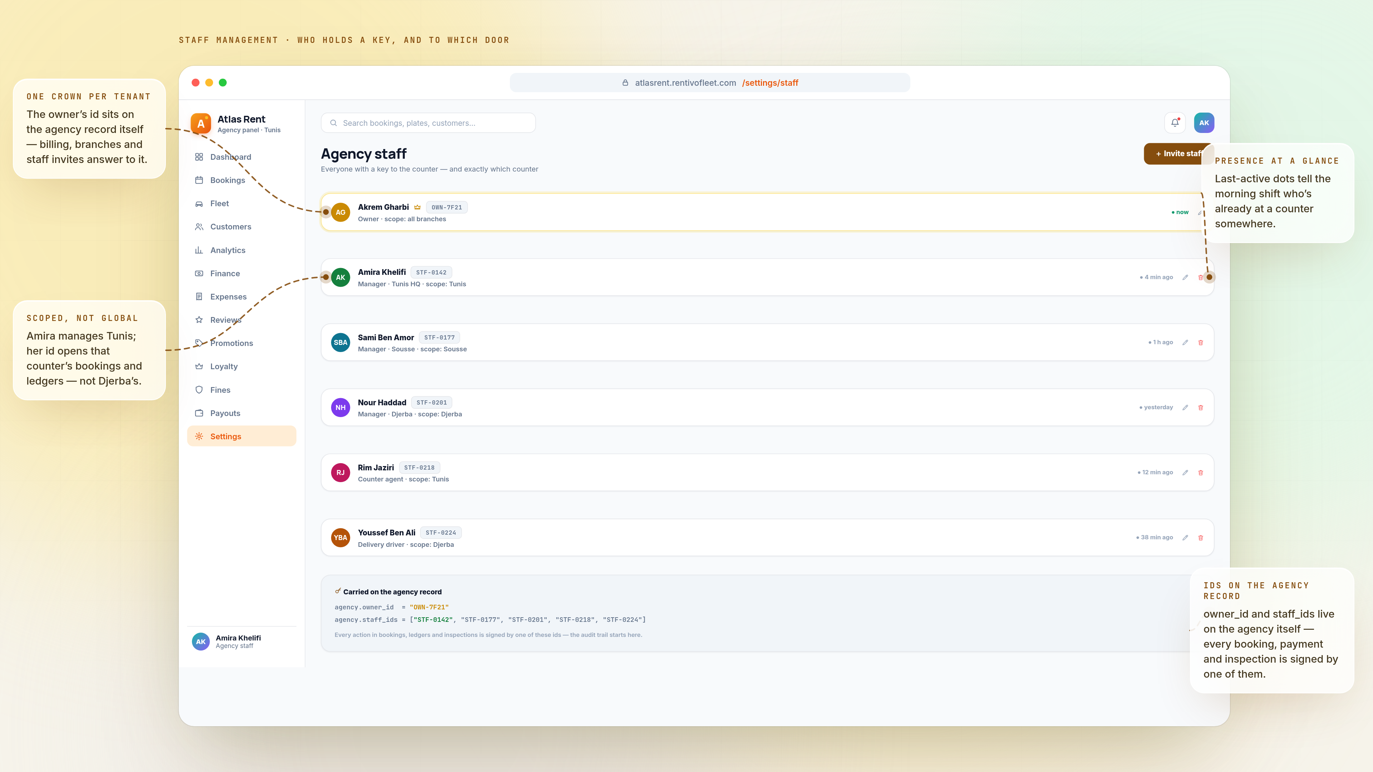Viewport: 1373px width, 772px height.
Task: Select the OWN-7F21 id badge
Action: point(447,207)
